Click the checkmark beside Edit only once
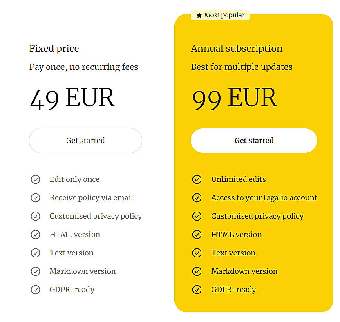 pyautogui.click(x=36, y=179)
